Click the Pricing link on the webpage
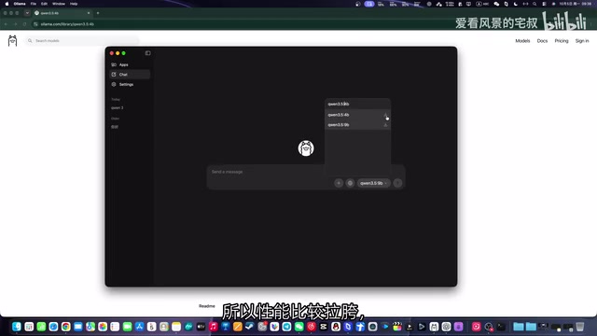This screenshot has width=597, height=336. point(562,41)
